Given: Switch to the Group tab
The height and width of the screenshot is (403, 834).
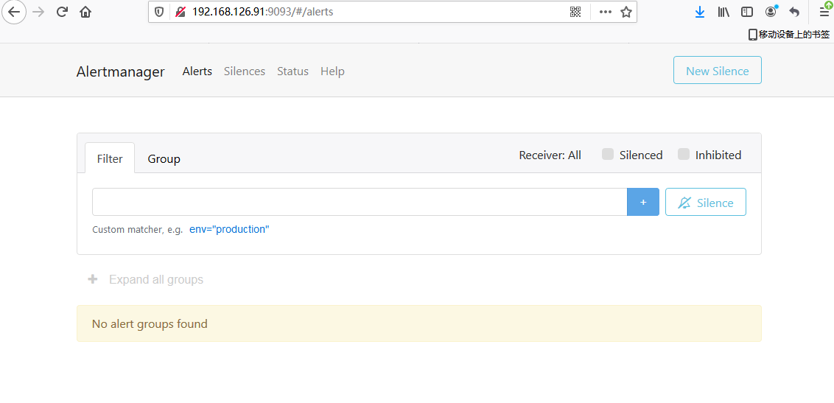Looking at the screenshot, I should click(x=164, y=158).
